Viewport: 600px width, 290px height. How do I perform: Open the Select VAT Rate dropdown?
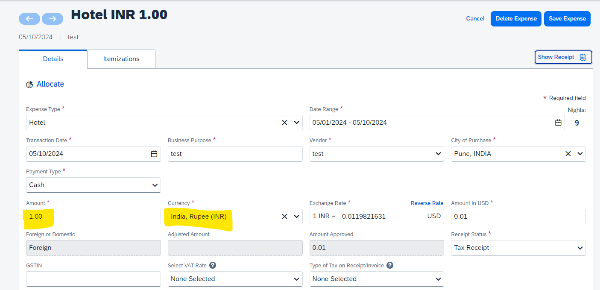[296, 279]
